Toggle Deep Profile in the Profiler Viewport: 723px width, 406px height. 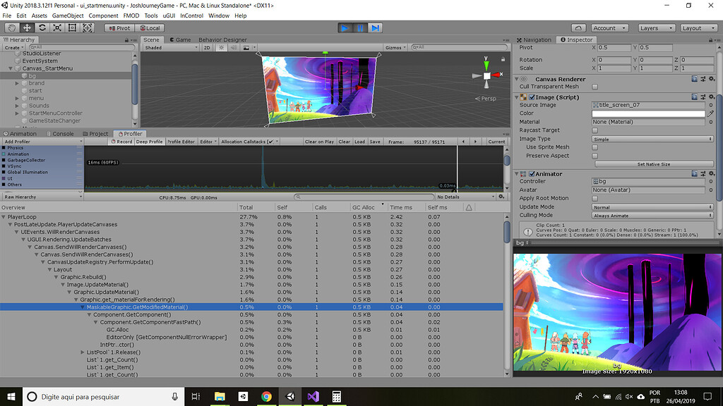148,141
